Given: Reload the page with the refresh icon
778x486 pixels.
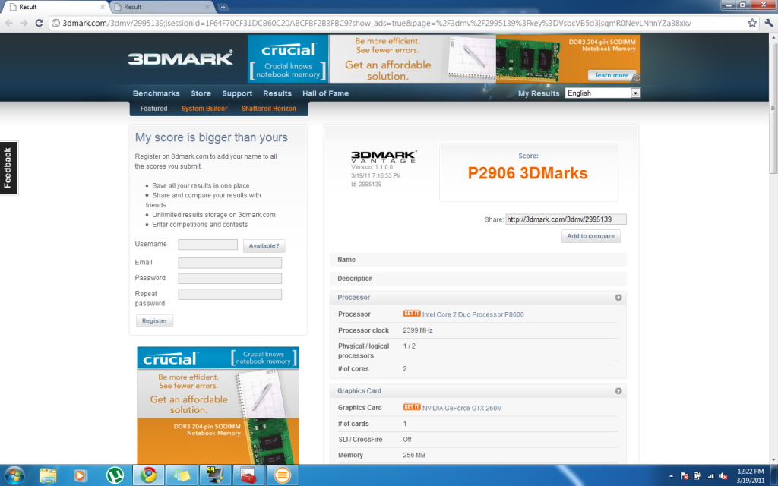Looking at the screenshot, I should pos(40,23).
